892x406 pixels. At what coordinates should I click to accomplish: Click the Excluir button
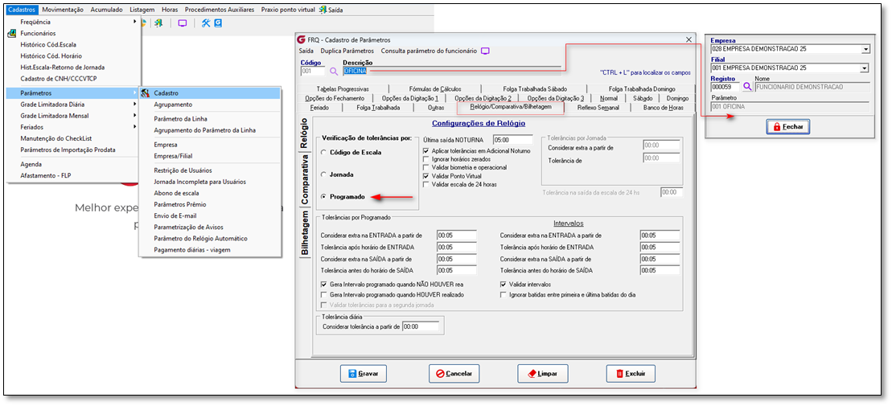click(631, 374)
